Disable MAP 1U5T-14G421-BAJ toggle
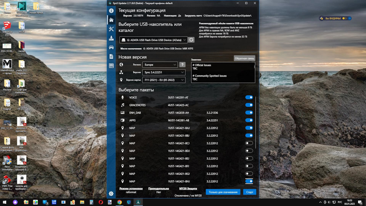Screen dimensions: 366x206 click(x=249, y=128)
